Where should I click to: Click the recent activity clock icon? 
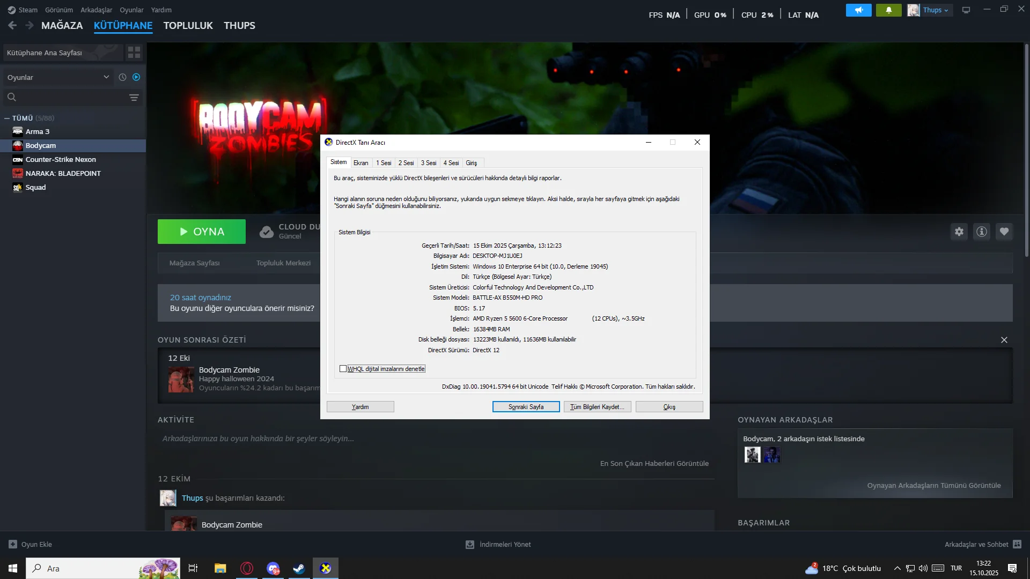[x=122, y=77]
